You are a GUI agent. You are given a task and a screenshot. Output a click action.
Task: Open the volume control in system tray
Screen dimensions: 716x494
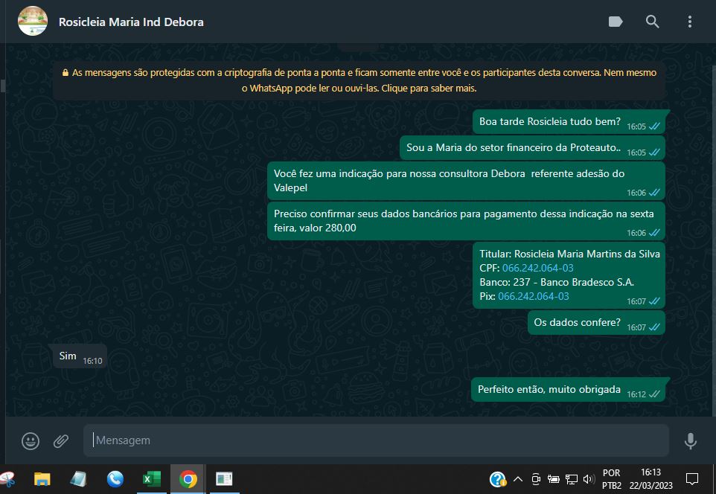point(589,479)
